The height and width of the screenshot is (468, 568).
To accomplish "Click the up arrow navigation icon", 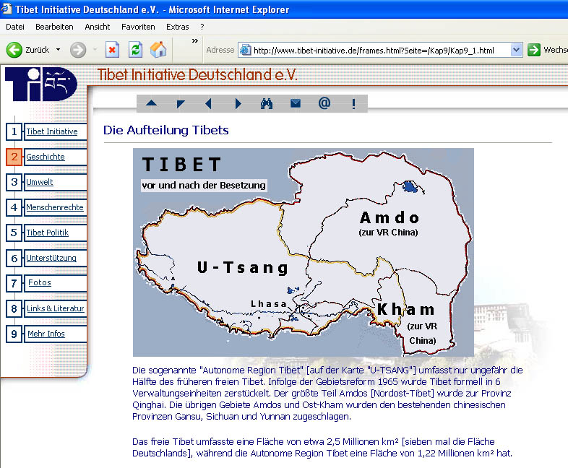I will click(x=151, y=104).
